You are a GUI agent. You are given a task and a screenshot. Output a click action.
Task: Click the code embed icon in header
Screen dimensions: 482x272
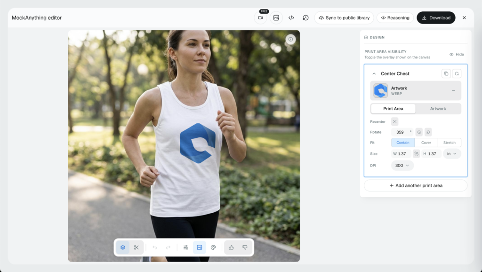(x=291, y=18)
